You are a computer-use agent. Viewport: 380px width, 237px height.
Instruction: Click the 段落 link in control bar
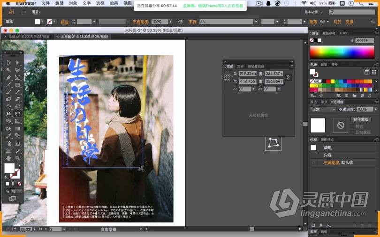pos(313,22)
